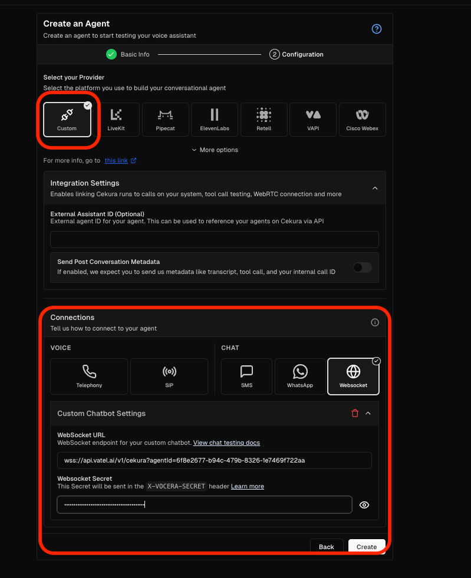Select the Websocket chat connection

coord(353,376)
